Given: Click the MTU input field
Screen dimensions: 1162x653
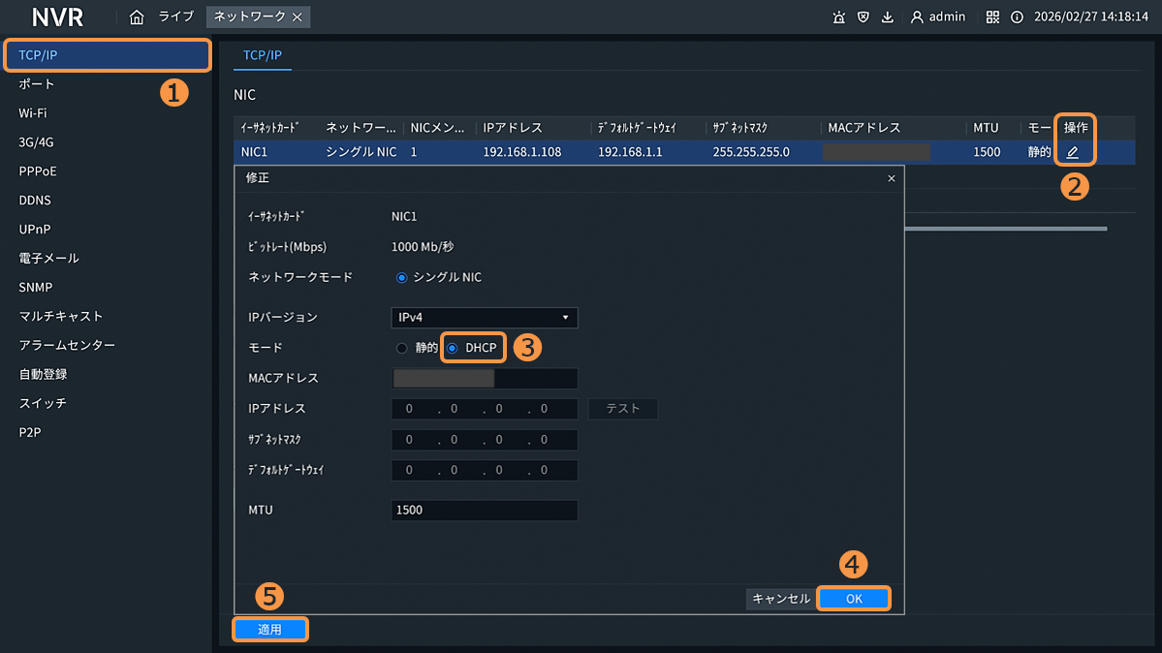Looking at the screenshot, I should 485,510.
